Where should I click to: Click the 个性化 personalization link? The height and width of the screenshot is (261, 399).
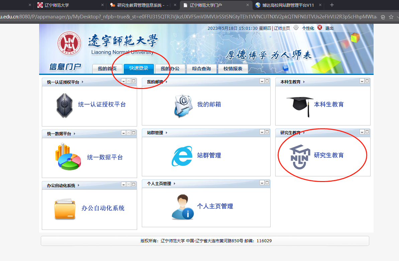[x=308, y=28]
